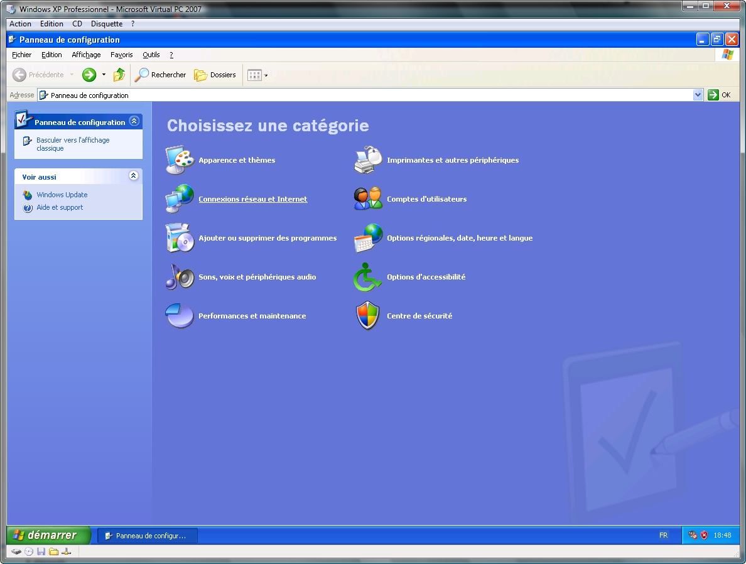
Task: Open the Fichier menu
Action: 21,55
